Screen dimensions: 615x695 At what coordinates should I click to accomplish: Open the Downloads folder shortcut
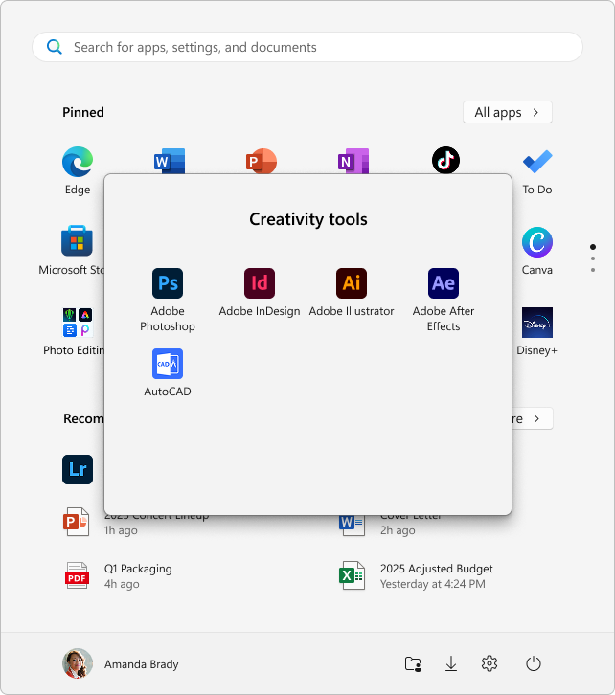pyautogui.click(x=451, y=663)
